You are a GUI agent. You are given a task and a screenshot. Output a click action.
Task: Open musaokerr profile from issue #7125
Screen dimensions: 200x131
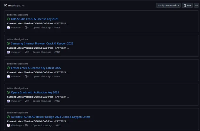(x=16, y=52)
